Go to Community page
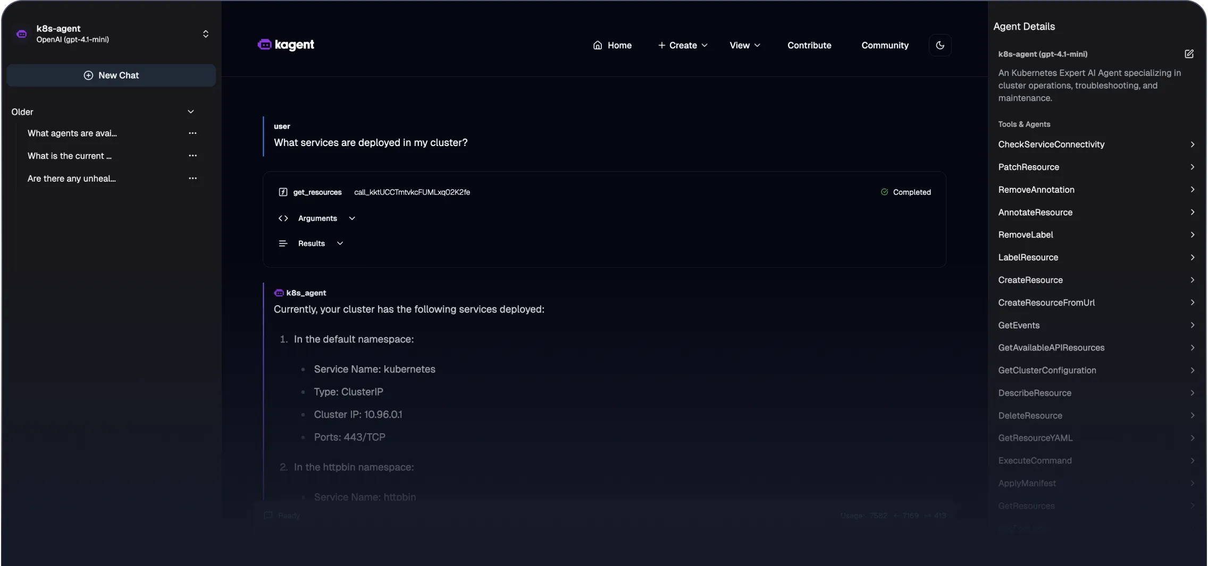Viewport: 1208px width, 566px height. 885,45
